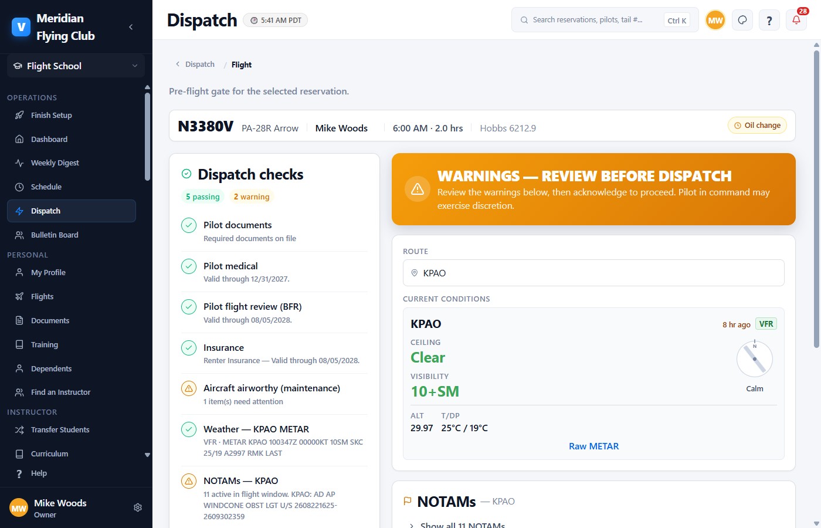Click the Help question mark in sidebar
Image resolution: width=821 pixels, height=528 pixels.
19,473
